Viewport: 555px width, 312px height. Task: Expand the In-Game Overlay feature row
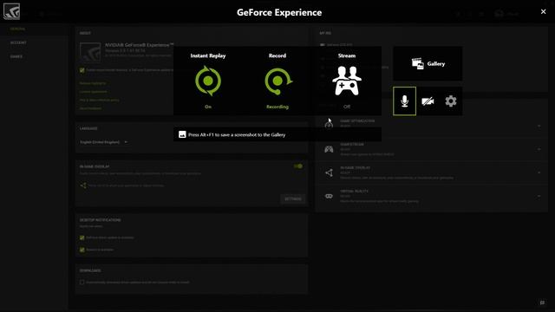(x=539, y=172)
